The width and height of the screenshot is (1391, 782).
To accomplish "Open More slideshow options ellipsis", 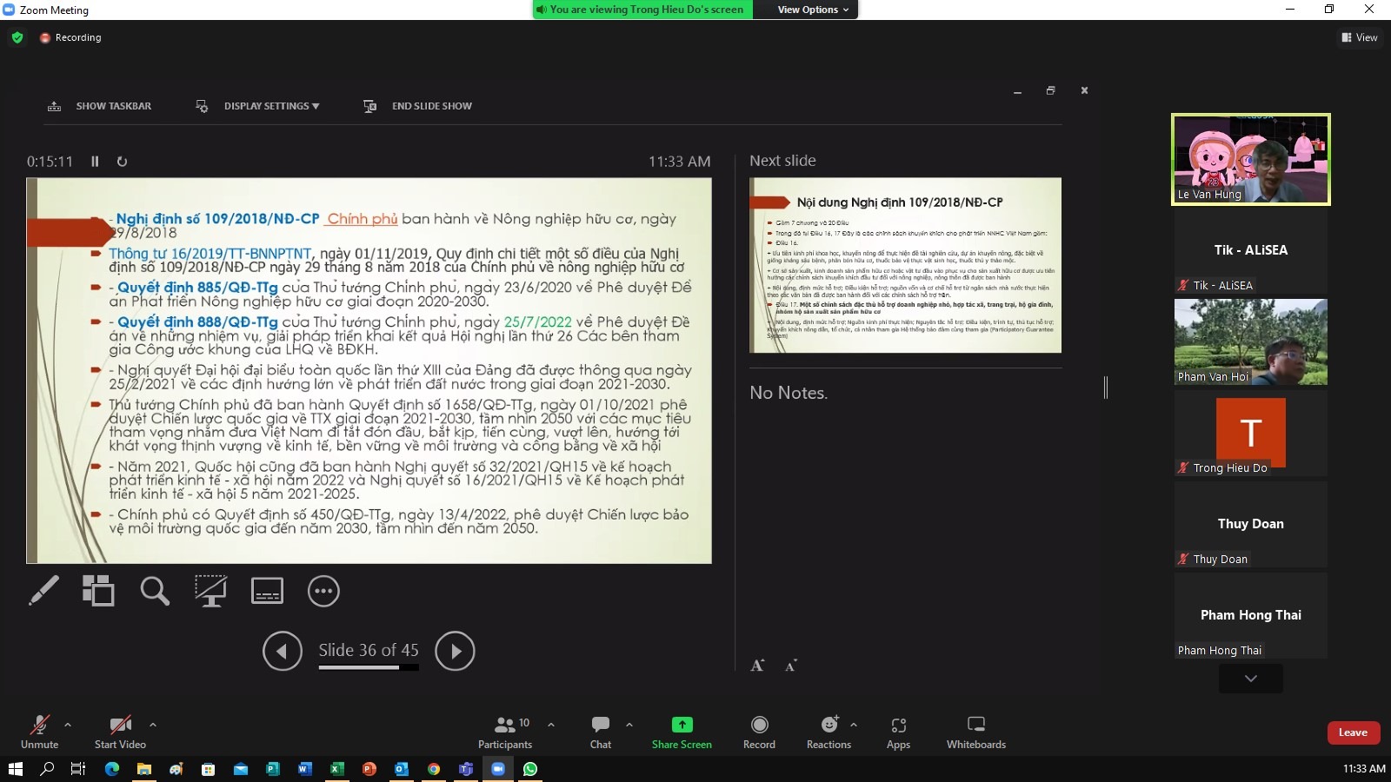I will point(323,591).
